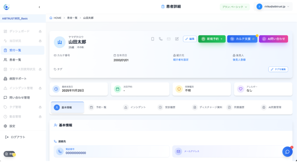Screen dimensions: 297x167
Task: Click the last visit date 2025年11月25日
Action: 73,91
